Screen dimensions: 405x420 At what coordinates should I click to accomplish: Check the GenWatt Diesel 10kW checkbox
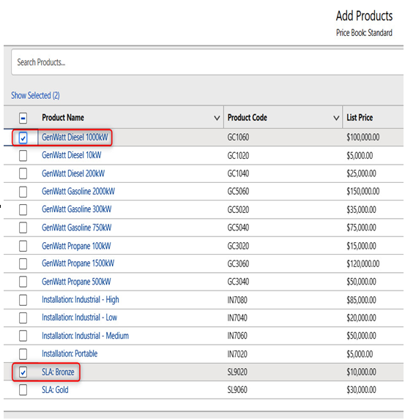click(x=23, y=156)
